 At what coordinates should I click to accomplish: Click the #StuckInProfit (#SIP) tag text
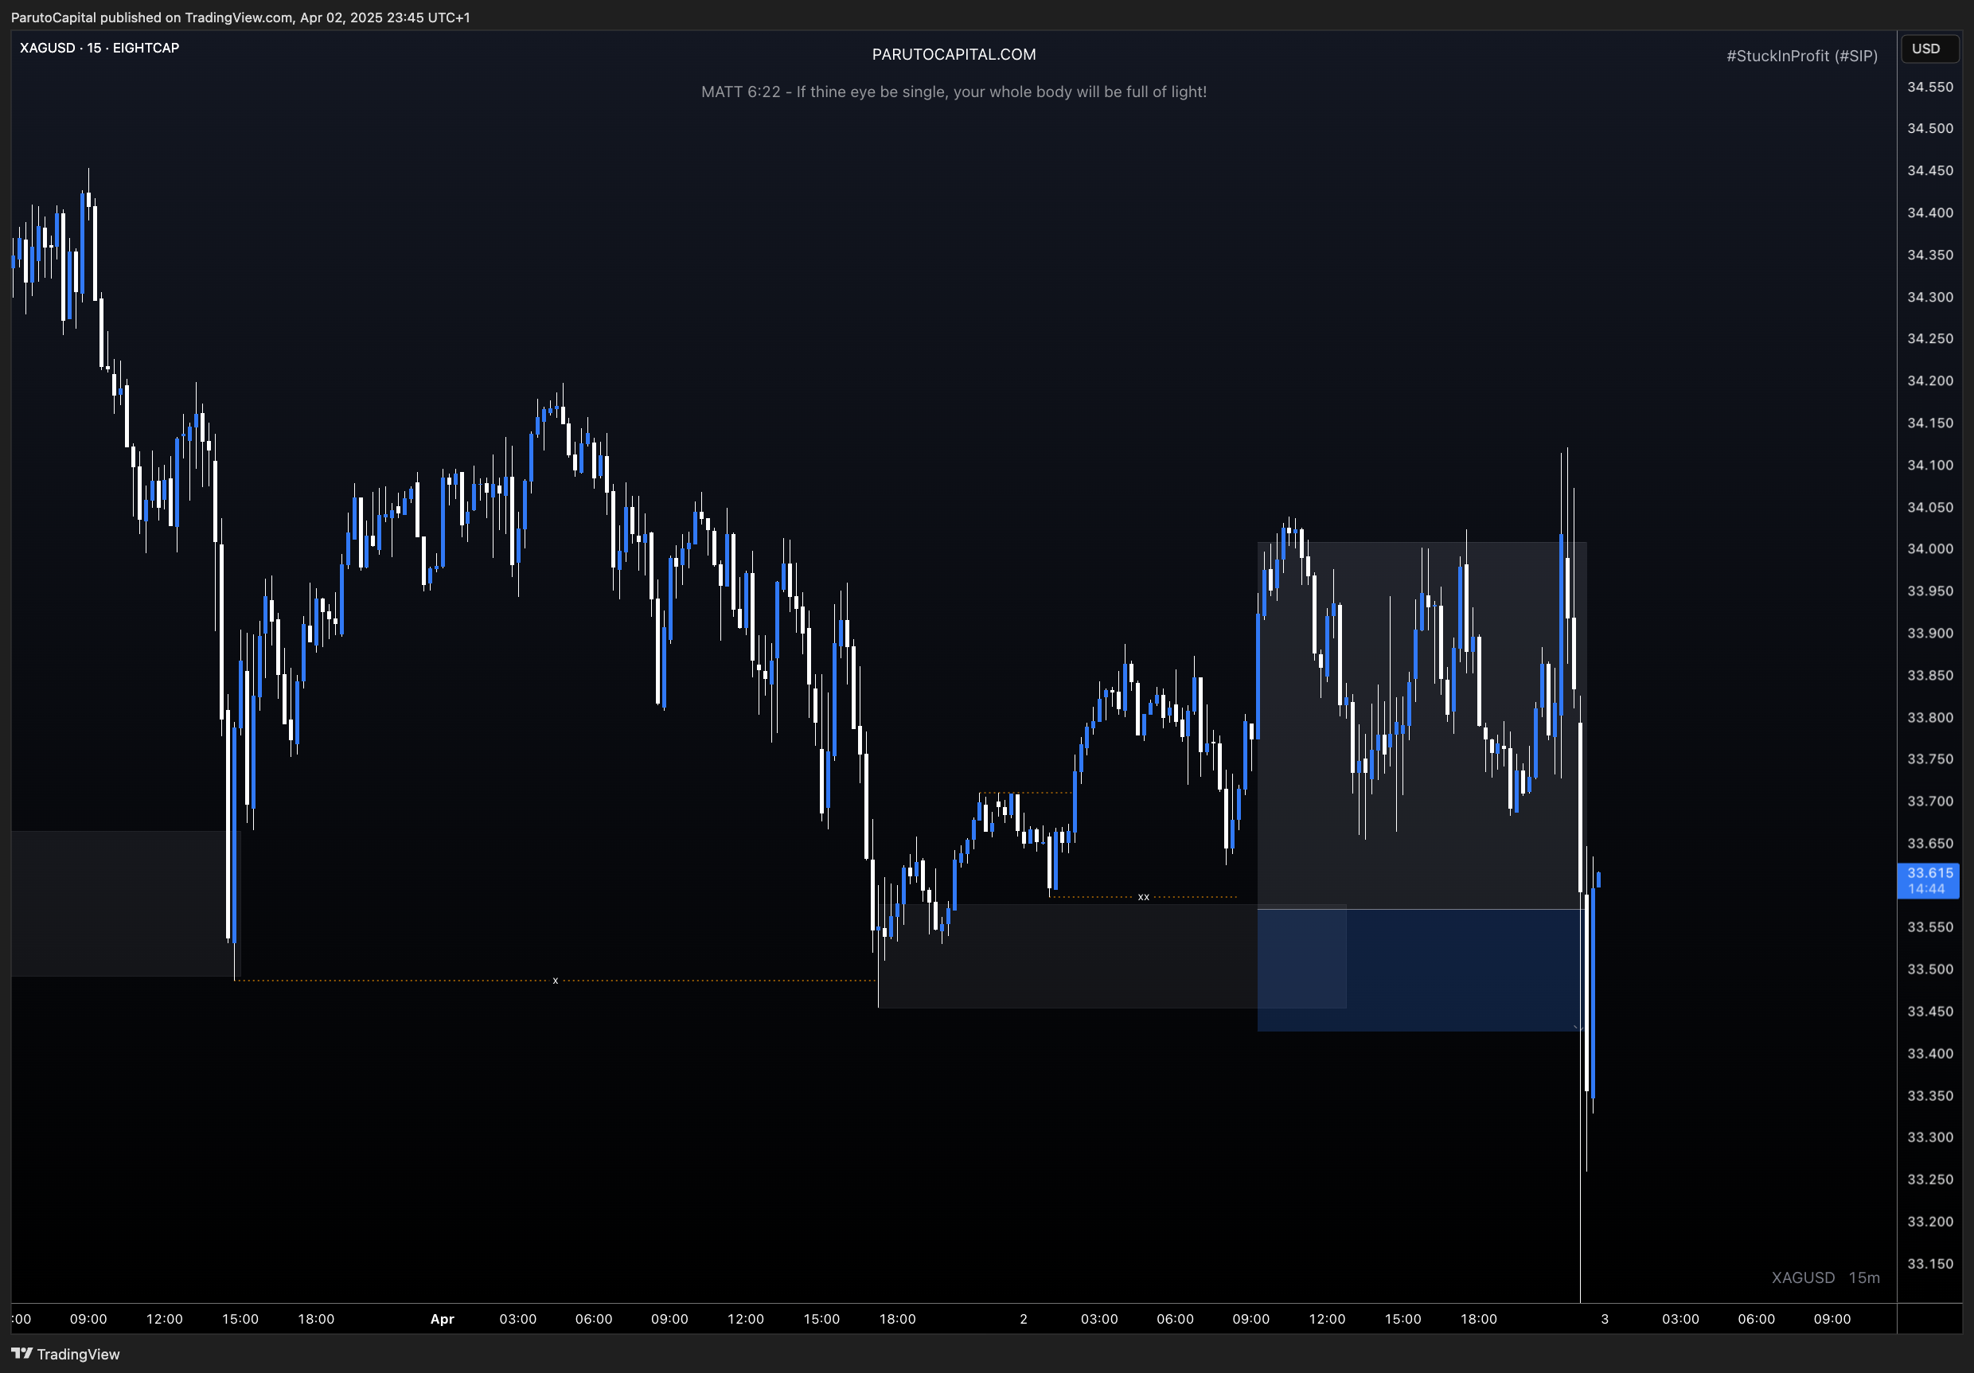pyautogui.click(x=1801, y=56)
